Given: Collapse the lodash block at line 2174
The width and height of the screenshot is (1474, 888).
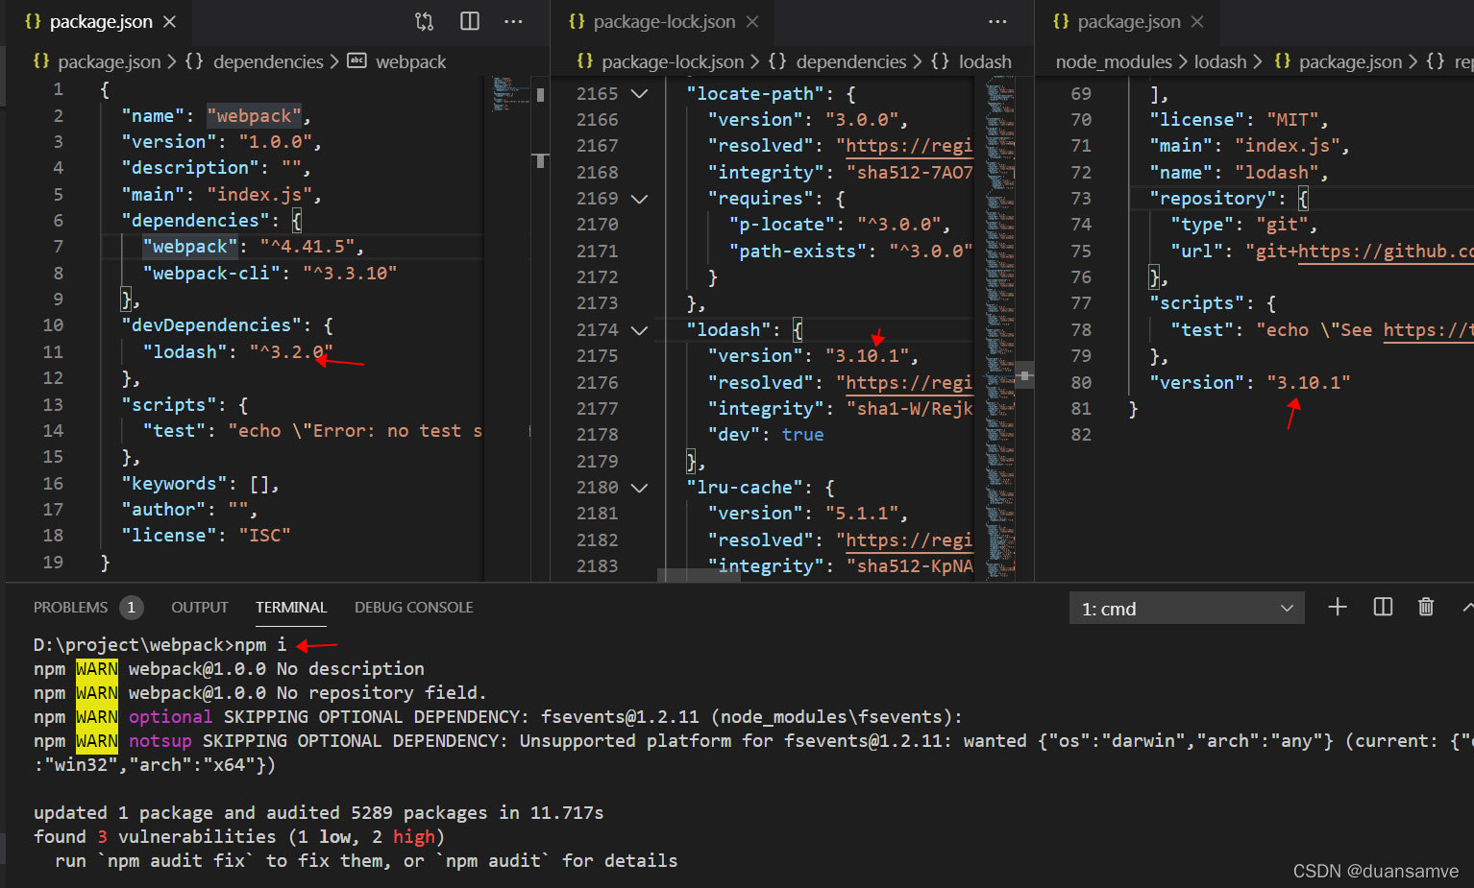Looking at the screenshot, I should tap(639, 330).
